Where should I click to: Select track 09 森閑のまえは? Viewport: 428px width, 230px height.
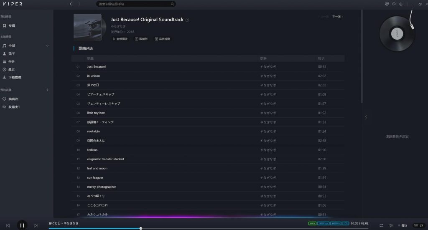(208, 141)
